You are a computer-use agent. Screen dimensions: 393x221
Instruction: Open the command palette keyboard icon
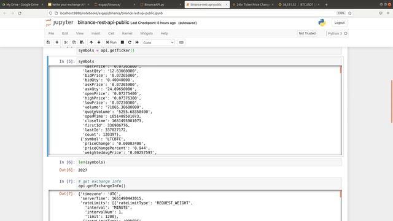pos(181,42)
